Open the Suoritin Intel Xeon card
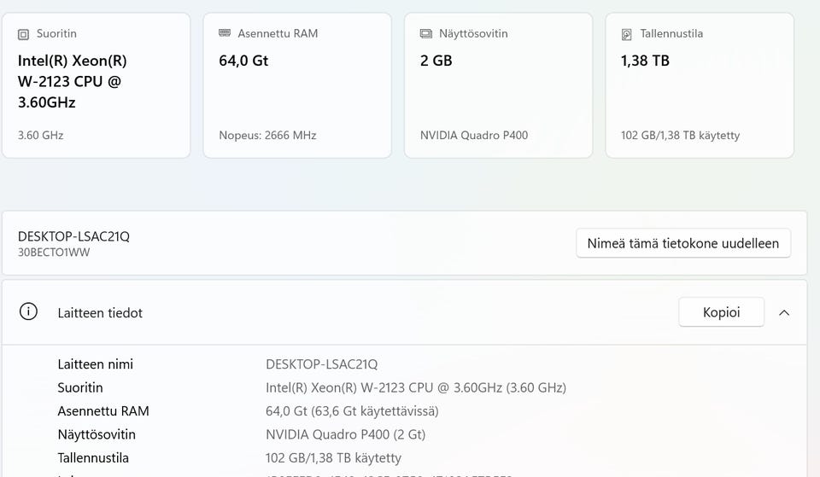820x477 pixels. coord(97,85)
